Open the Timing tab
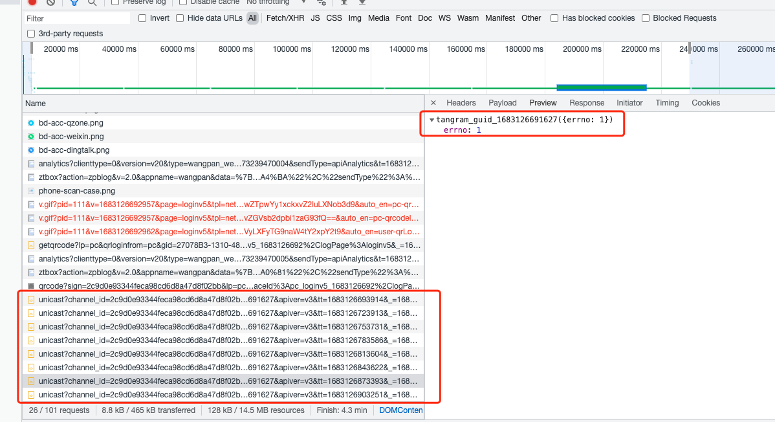 click(x=667, y=103)
